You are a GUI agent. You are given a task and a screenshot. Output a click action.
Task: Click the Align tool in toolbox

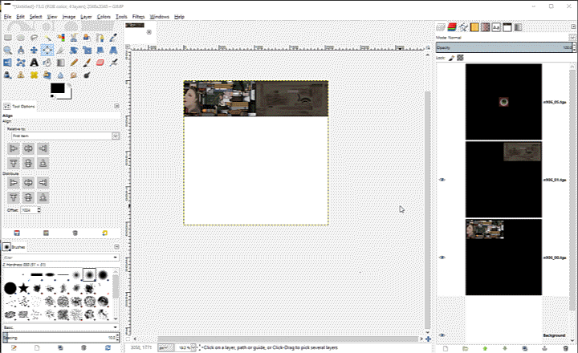point(48,50)
